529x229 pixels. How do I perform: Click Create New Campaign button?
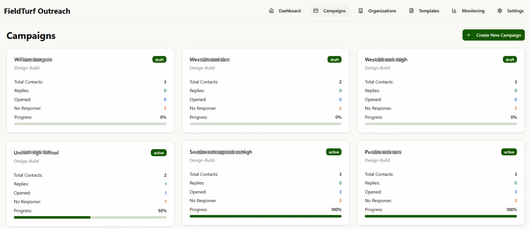coord(494,35)
